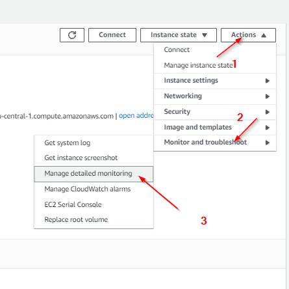This screenshot has height=289, width=289.
Task: Click the refresh icon button
Action: [72, 35]
